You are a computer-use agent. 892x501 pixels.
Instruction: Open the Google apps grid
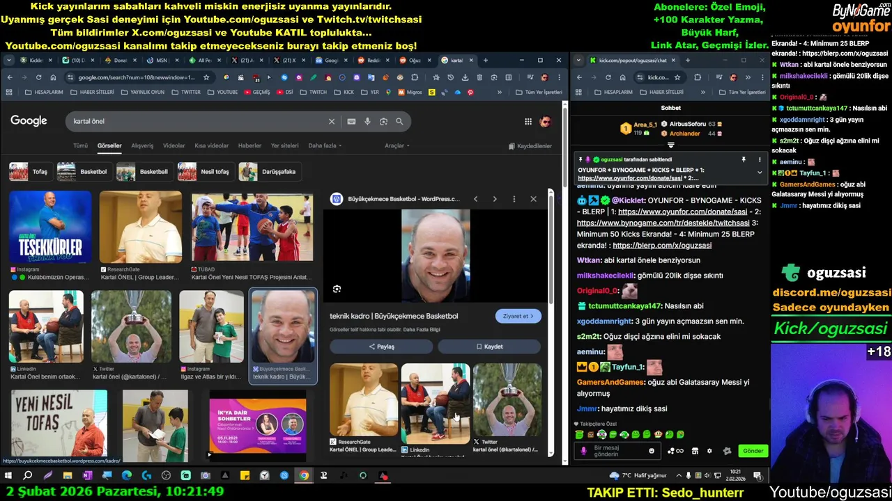tap(528, 121)
